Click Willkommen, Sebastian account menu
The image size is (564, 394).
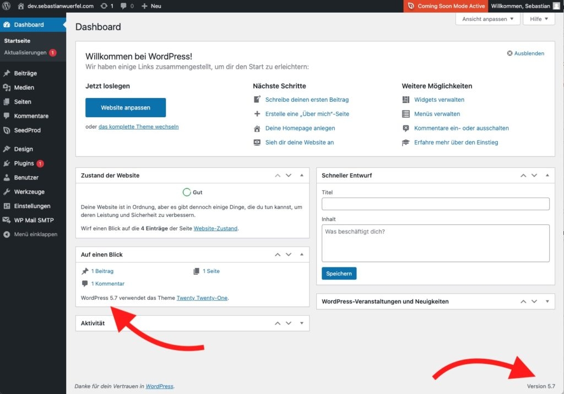coord(526,6)
